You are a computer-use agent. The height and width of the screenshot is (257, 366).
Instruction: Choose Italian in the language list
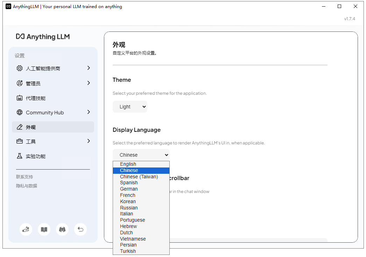(141, 214)
